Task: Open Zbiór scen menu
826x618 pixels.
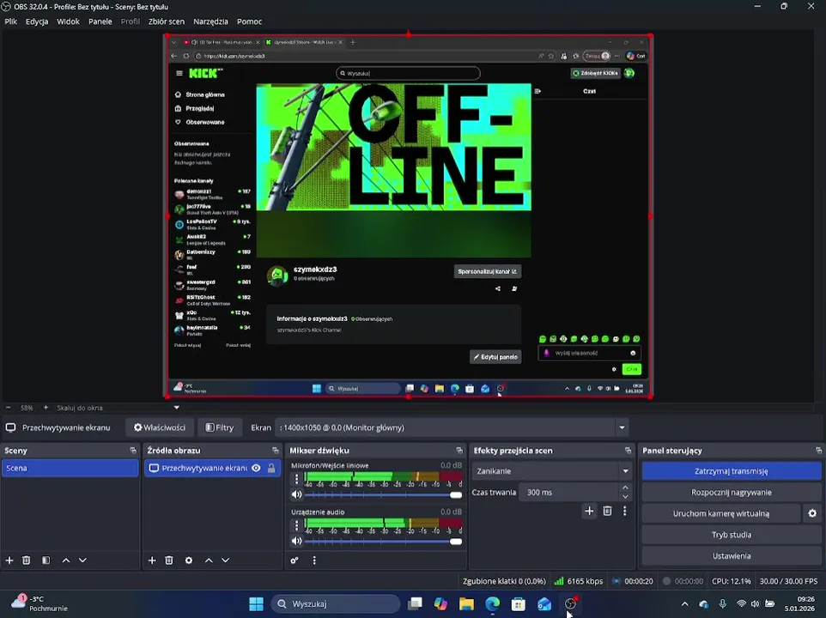Action: tap(167, 21)
